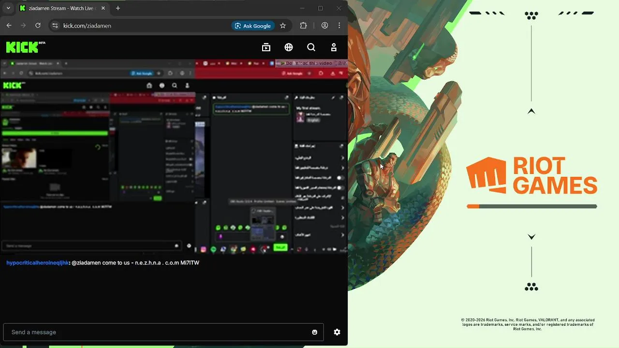Click the Download this video overlay
619x348 pixels.
click(x=308, y=63)
